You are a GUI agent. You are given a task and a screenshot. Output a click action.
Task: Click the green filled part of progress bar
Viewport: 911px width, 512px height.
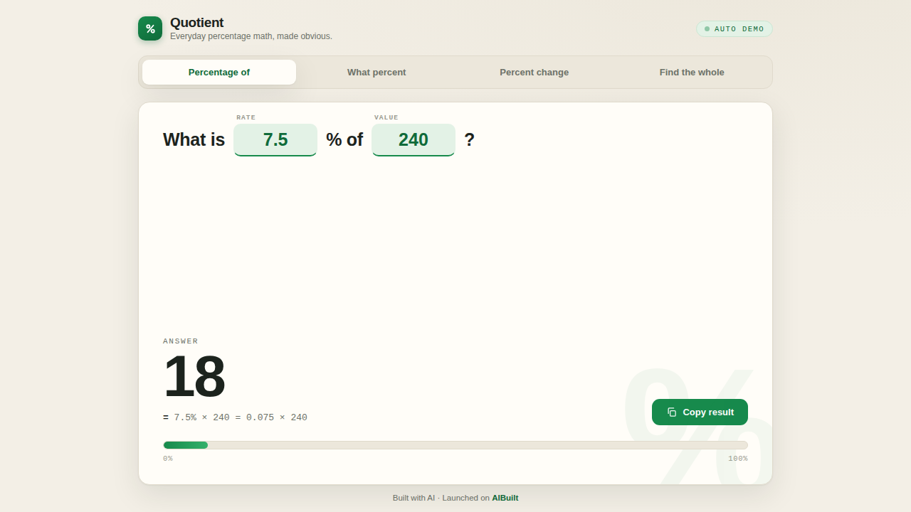pyautogui.click(x=186, y=445)
